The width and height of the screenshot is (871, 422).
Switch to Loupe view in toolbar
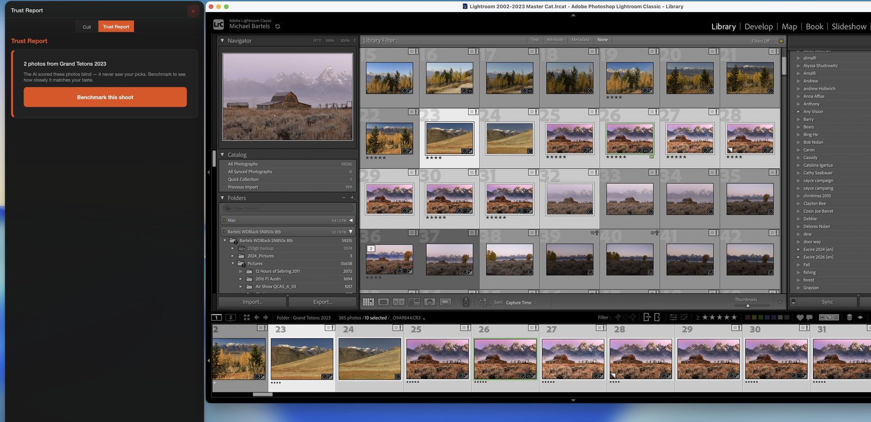coord(383,302)
